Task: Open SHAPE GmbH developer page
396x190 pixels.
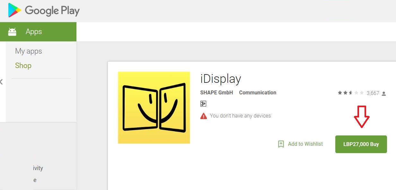Action: coord(216,93)
